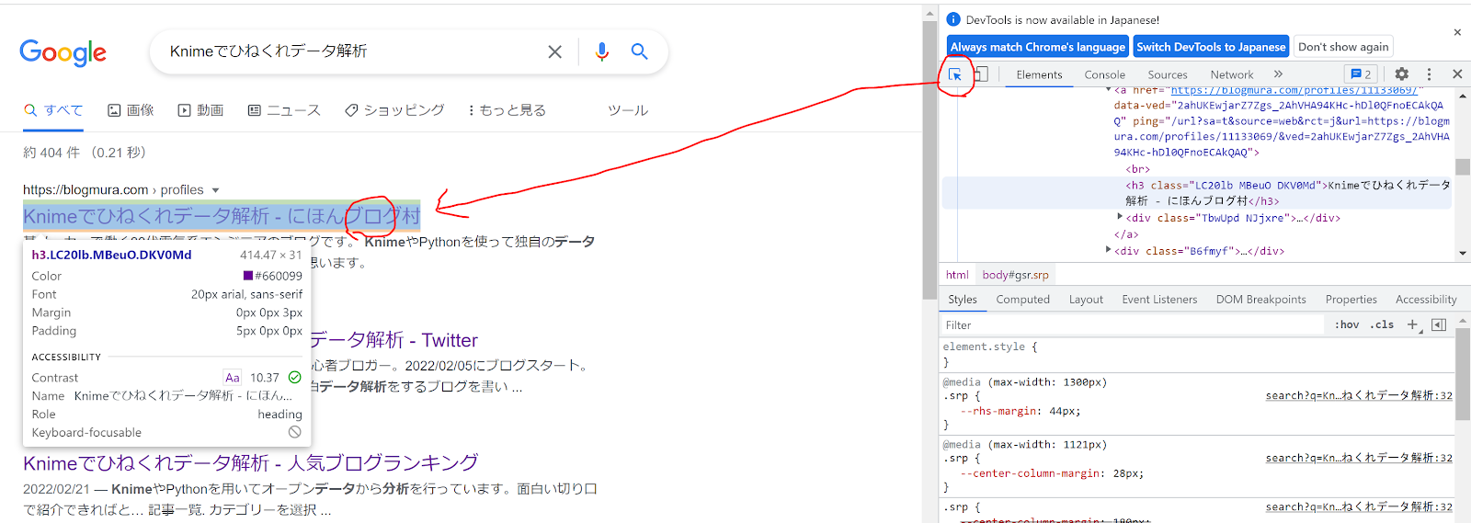Expand the div class TbwUpd NJjxre node

[1120, 217]
